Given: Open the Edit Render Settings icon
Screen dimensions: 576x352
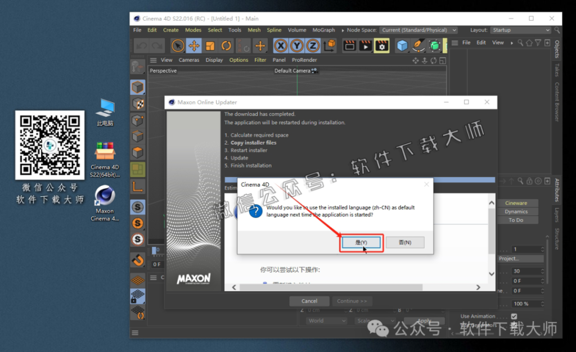Looking at the screenshot, I should [x=382, y=46].
